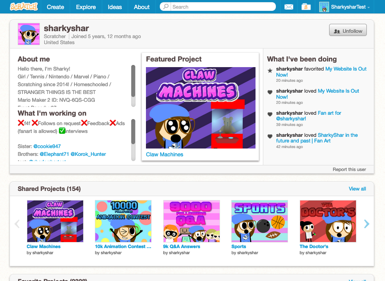385x281 pixels.
Task: Go to next shared projects with right arrow
Action: pyautogui.click(x=366, y=224)
